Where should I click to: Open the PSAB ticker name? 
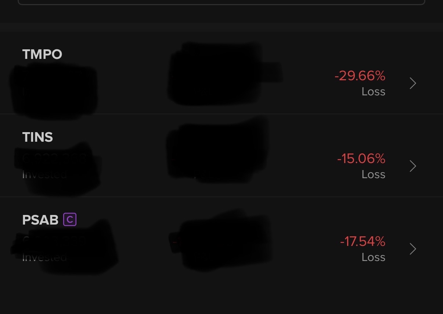tap(40, 220)
